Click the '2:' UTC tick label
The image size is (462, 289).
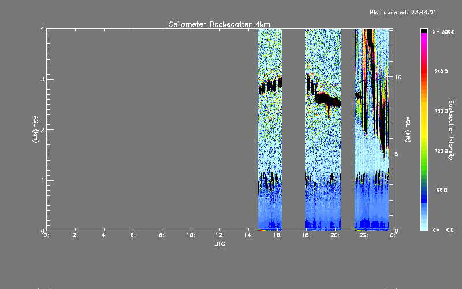tap(76, 235)
